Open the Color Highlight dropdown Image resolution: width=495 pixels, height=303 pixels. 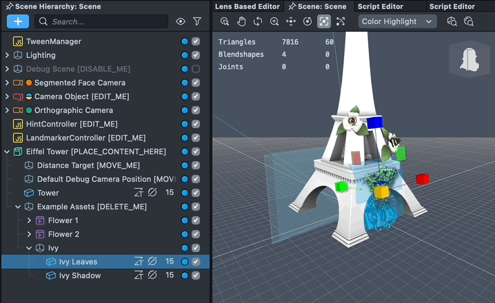coord(398,21)
